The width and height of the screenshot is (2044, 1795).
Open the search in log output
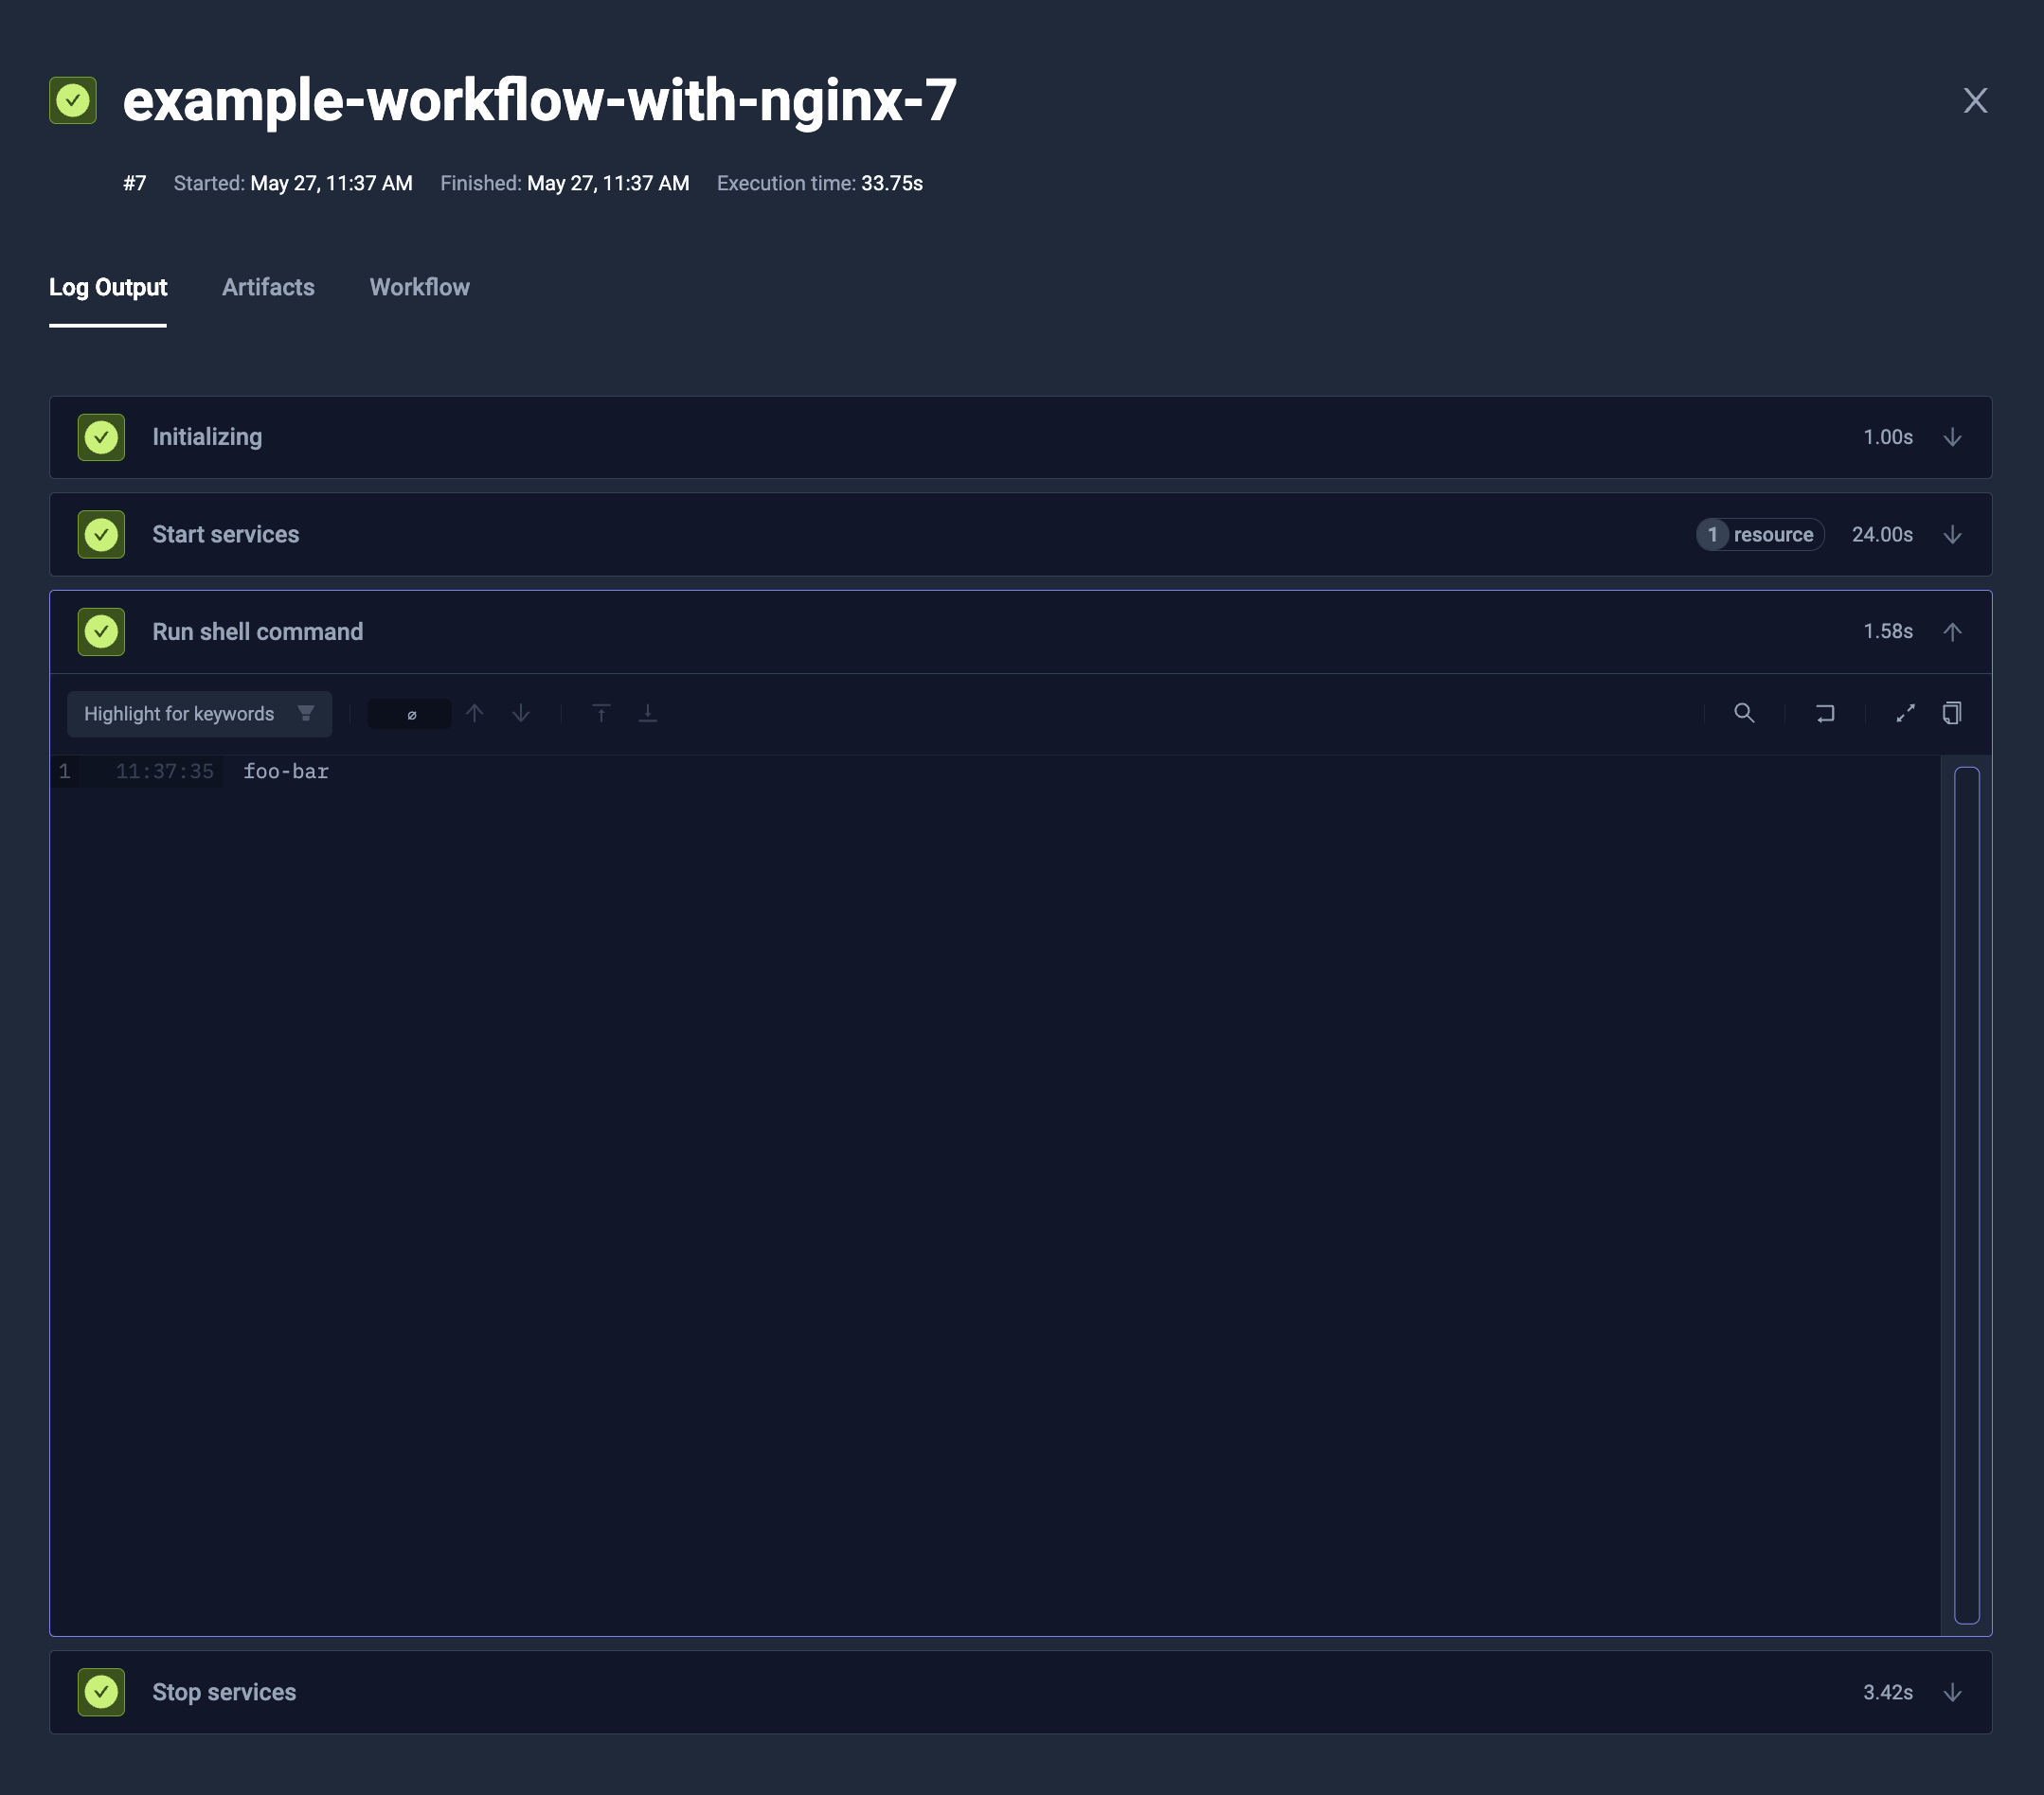click(x=1744, y=714)
